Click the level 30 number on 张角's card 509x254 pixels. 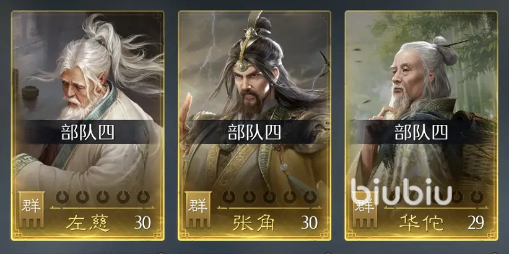tap(310, 222)
